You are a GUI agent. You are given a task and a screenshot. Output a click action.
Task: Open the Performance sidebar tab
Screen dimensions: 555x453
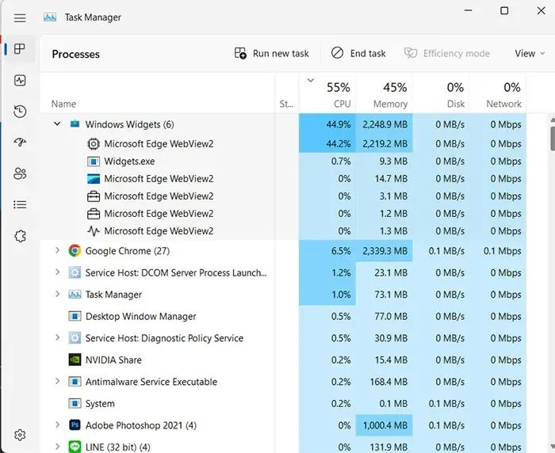tap(20, 80)
